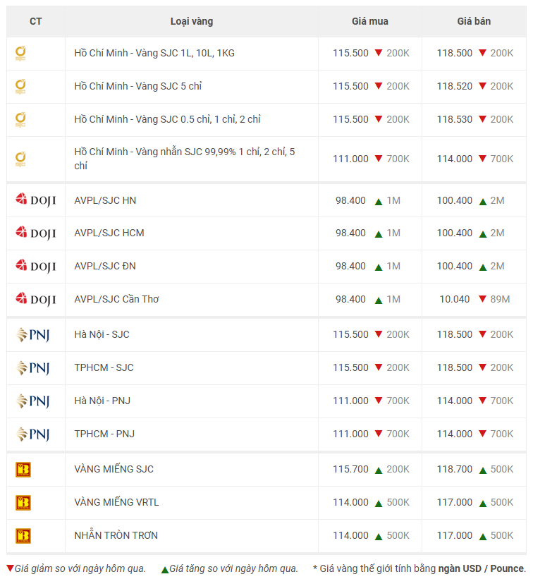533x579 pixels.
Task: Click SJC logo in the Vàng nhẫn SJC 99,99% row
Action: [x=20, y=159]
